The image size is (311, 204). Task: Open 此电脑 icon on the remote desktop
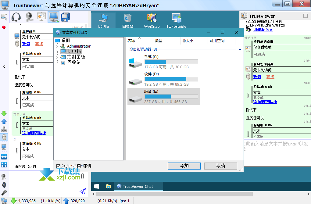[x=103, y=20]
